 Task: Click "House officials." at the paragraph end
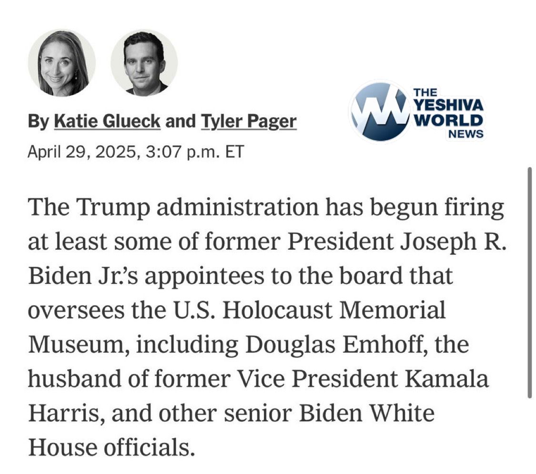click(x=112, y=446)
